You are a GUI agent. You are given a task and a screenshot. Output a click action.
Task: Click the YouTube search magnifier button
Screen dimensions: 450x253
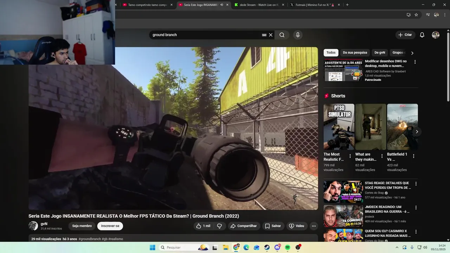point(282,35)
